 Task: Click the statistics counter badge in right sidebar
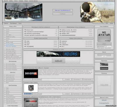[x=104, y=64]
